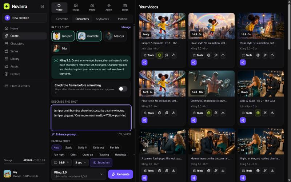Toggle public globe on Gold & Glass Ep 2
Image resolution: width=291 pixels, height=182 pixels.
point(258,113)
